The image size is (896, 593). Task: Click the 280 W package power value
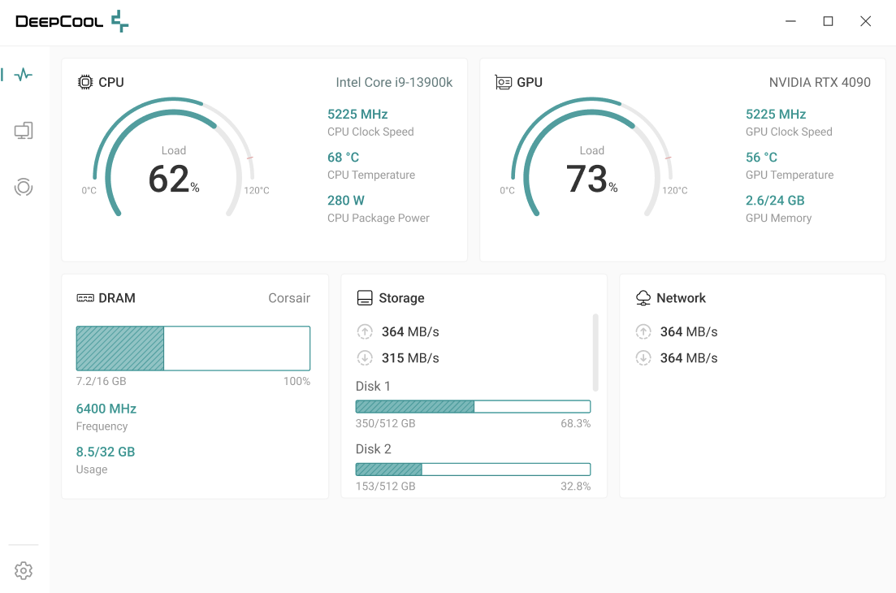coord(346,201)
